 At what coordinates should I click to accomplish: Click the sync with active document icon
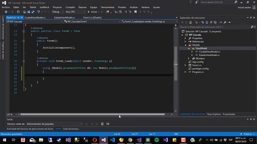pyautogui.click(x=203, y=22)
